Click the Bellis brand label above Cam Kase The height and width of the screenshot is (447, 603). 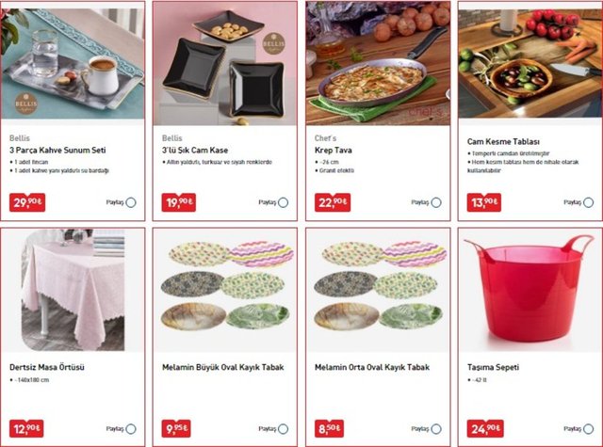point(171,138)
